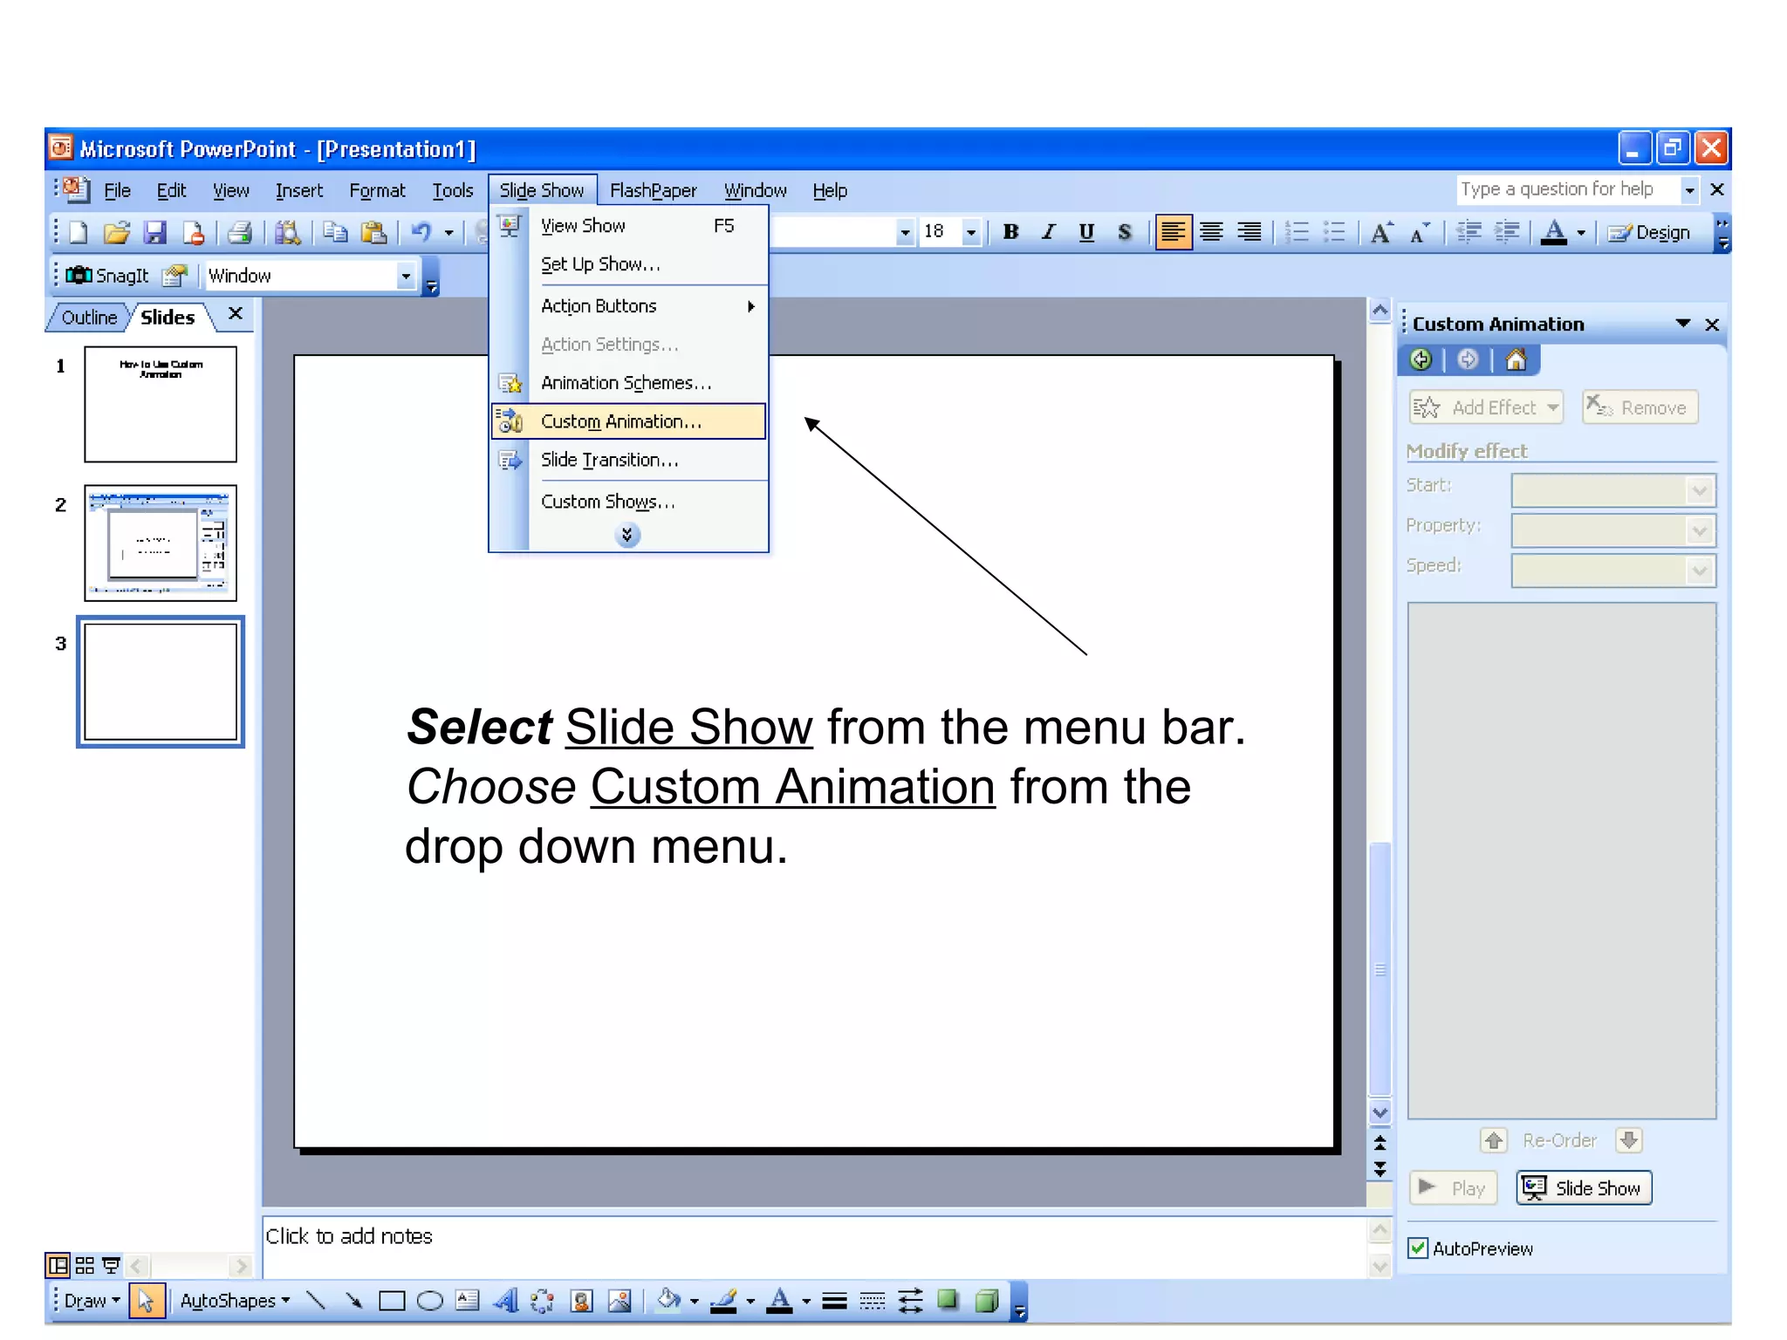Click the Fill Color bucket icon
The width and height of the screenshot is (1787, 1340).
click(x=668, y=1301)
